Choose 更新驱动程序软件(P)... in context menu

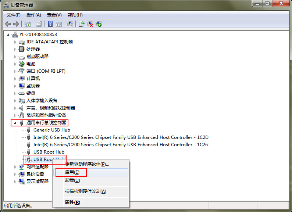coord(91,164)
